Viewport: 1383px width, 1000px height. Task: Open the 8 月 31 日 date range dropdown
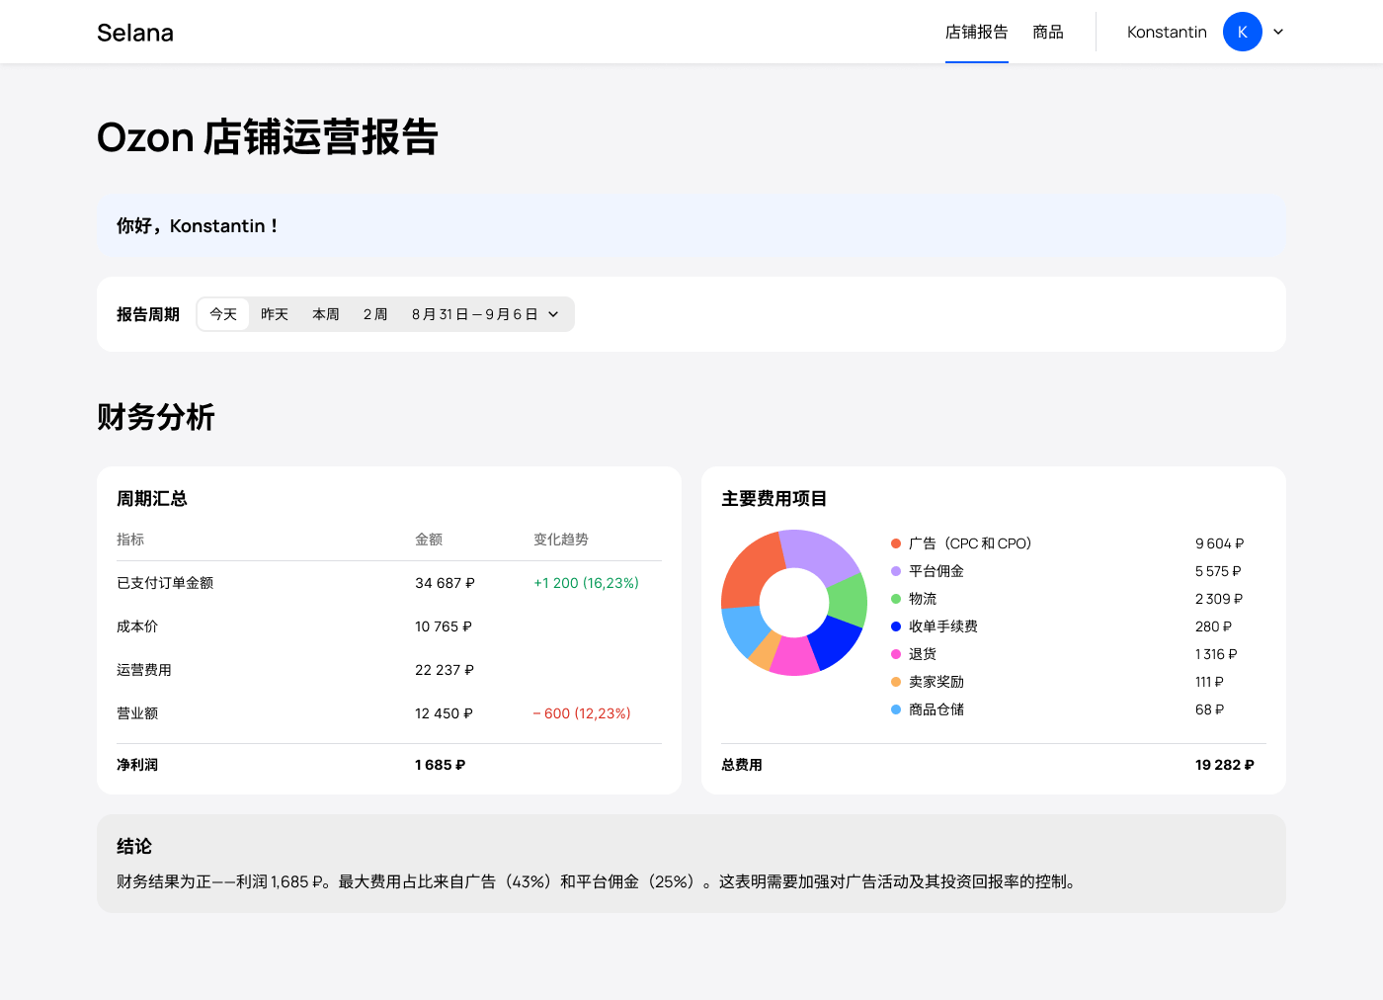(x=474, y=314)
